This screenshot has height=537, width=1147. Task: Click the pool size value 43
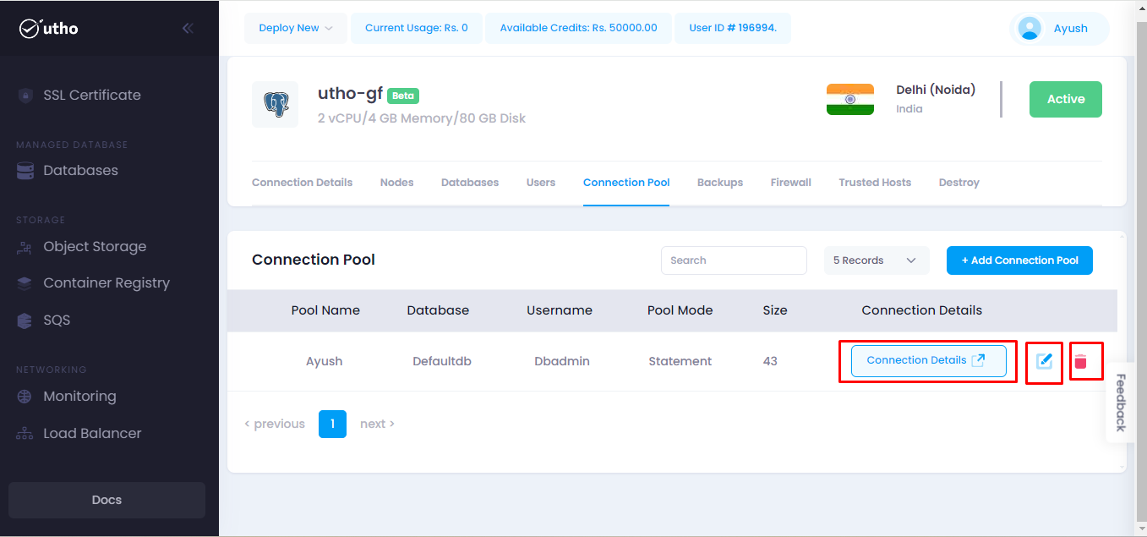pyautogui.click(x=770, y=361)
